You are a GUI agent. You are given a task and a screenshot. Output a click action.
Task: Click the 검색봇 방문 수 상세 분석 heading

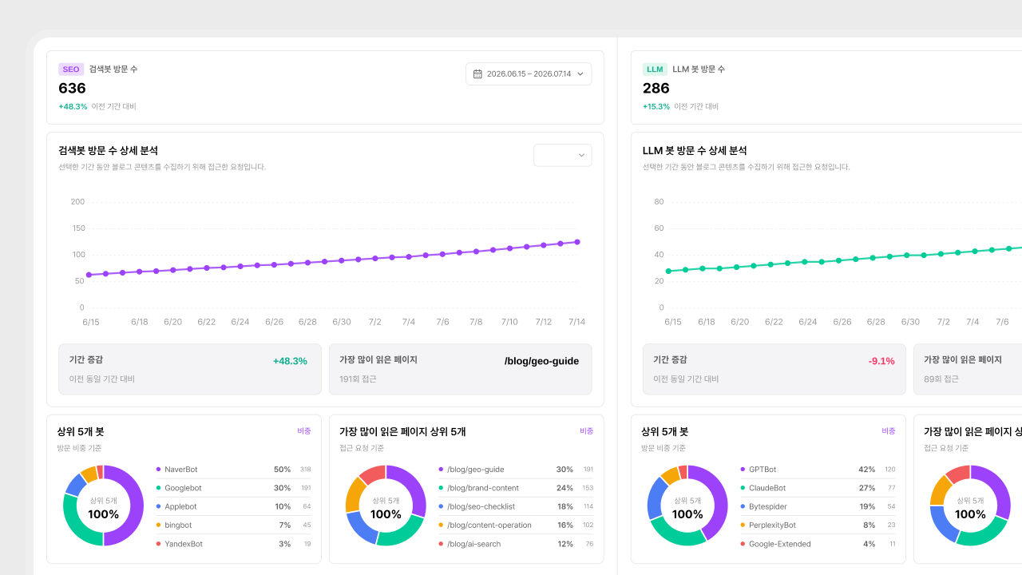[x=109, y=150]
